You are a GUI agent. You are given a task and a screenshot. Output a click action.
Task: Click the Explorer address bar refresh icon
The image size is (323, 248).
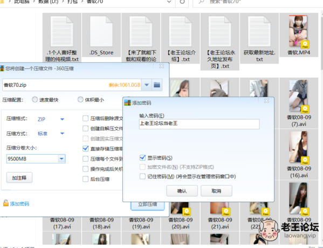coord(182,2)
